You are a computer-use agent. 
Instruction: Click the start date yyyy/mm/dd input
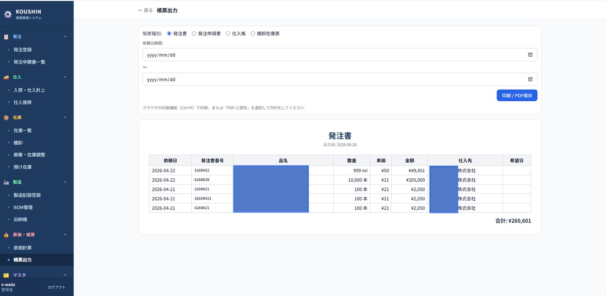pyautogui.click(x=340, y=55)
